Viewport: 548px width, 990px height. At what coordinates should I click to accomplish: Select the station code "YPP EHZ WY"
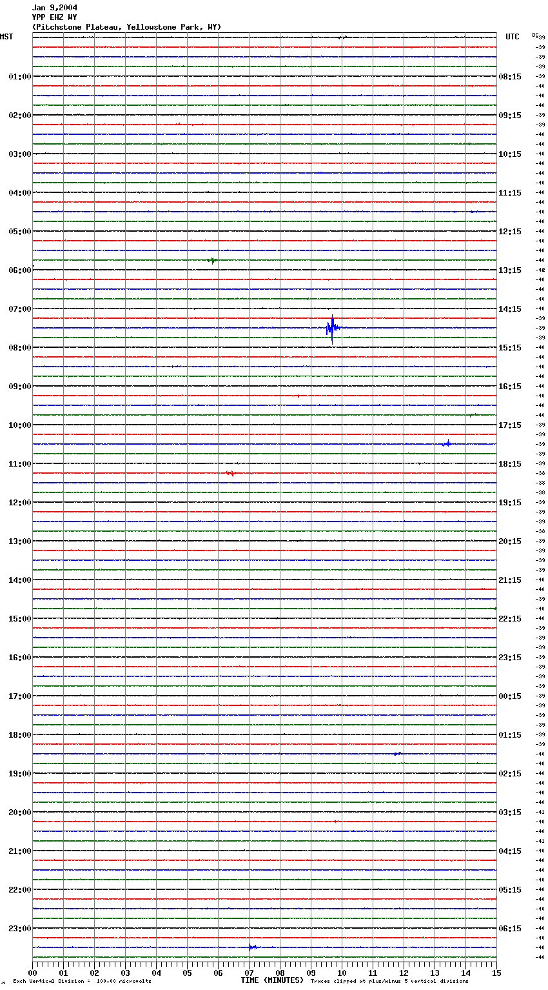54,17
